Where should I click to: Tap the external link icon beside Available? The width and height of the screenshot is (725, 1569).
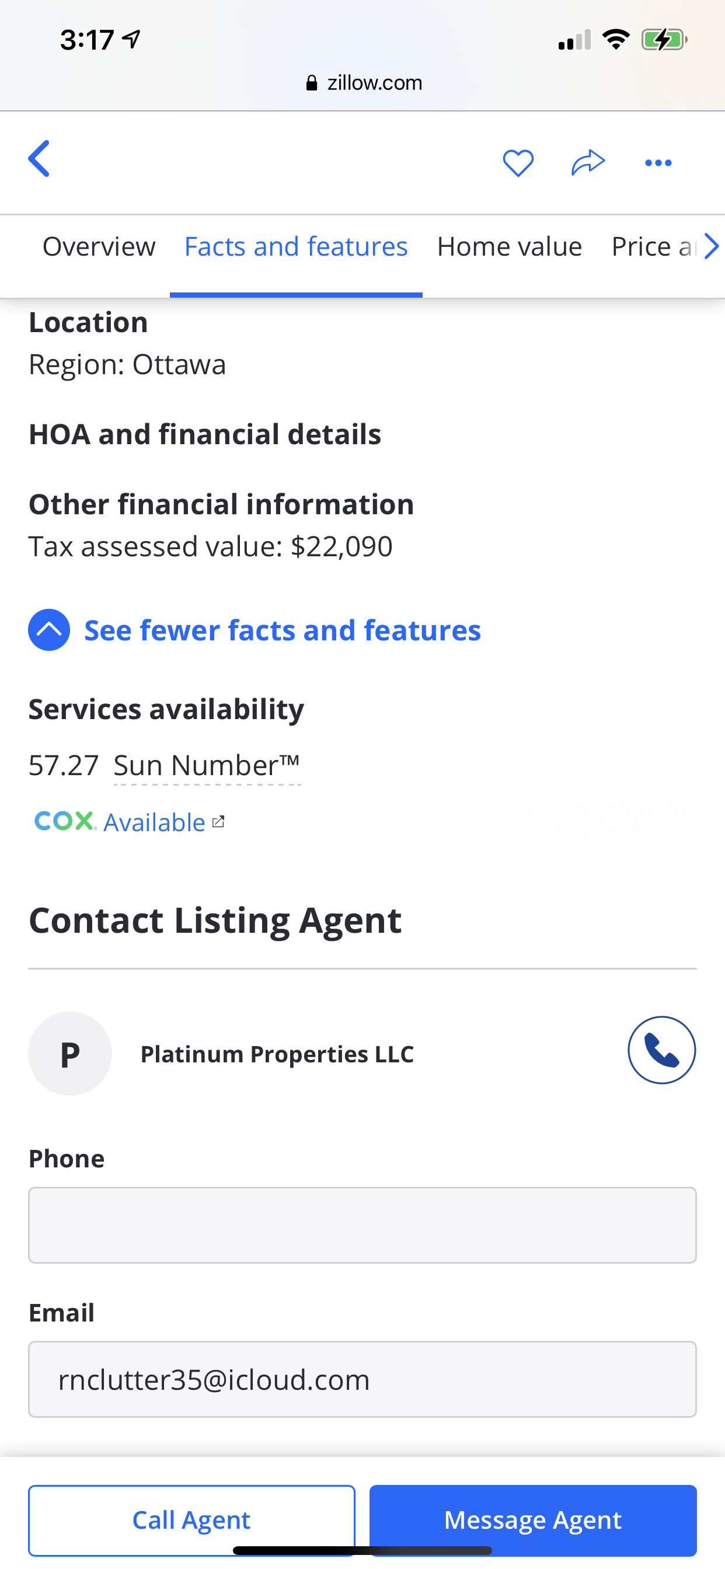tap(218, 822)
